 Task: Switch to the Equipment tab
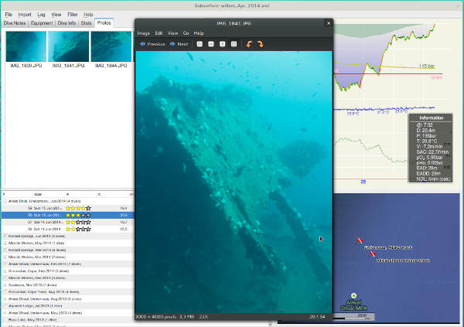[41, 23]
